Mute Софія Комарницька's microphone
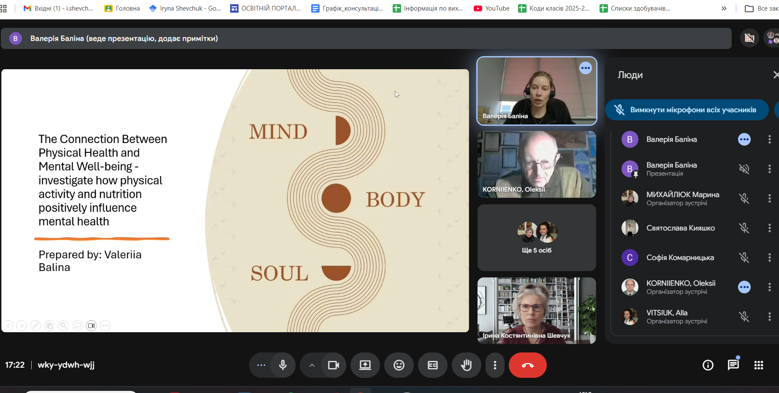779x393 pixels. tap(744, 257)
